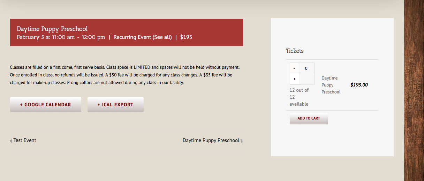This screenshot has height=181, width=424.
Task: Click the $195.00 ticket price
Action: click(359, 85)
